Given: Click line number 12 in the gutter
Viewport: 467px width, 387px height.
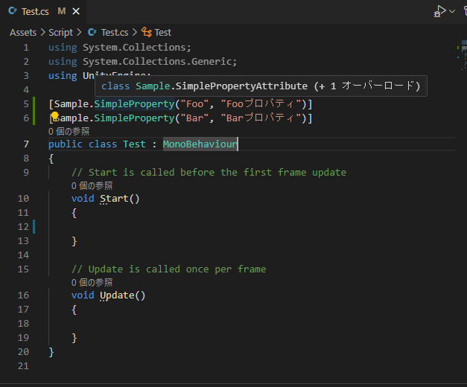Looking at the screenshot, I should (x=23, y=227).
